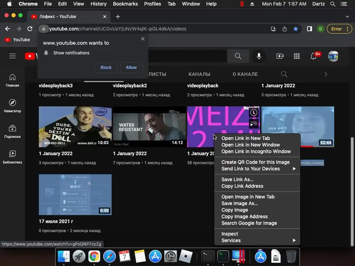The height and width of the screenshot is (266, 355).
Task: Open the Bookmarks menu in menu bar
Action: [125, 4]
